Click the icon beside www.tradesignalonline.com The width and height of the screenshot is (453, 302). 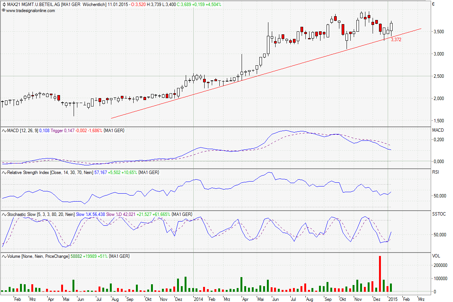4,11
